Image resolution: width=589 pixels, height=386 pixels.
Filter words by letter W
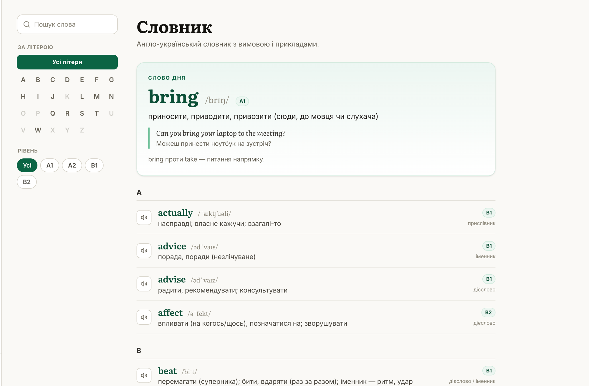point(38,130)
